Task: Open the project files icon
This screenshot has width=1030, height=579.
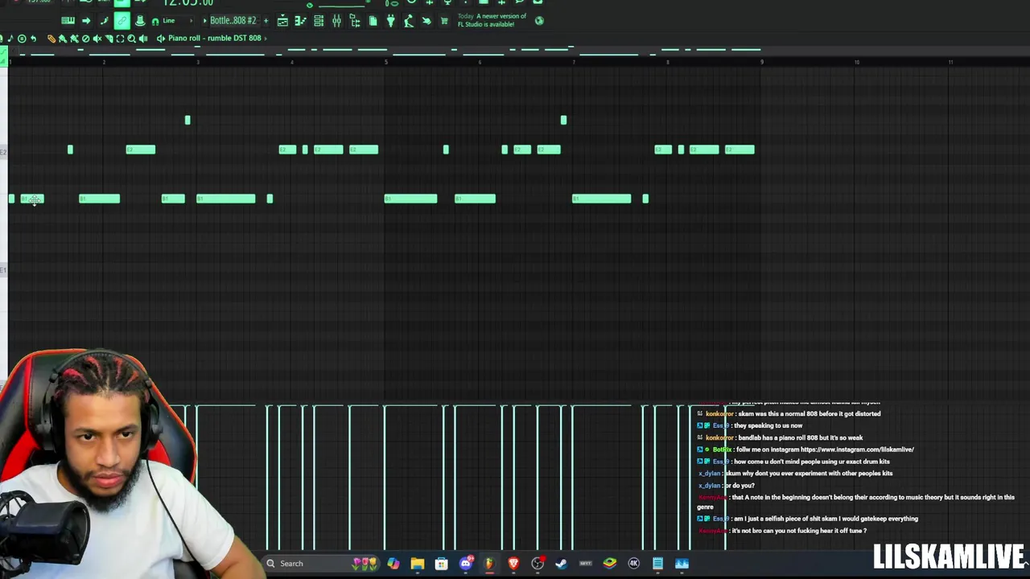Action: 373,20
